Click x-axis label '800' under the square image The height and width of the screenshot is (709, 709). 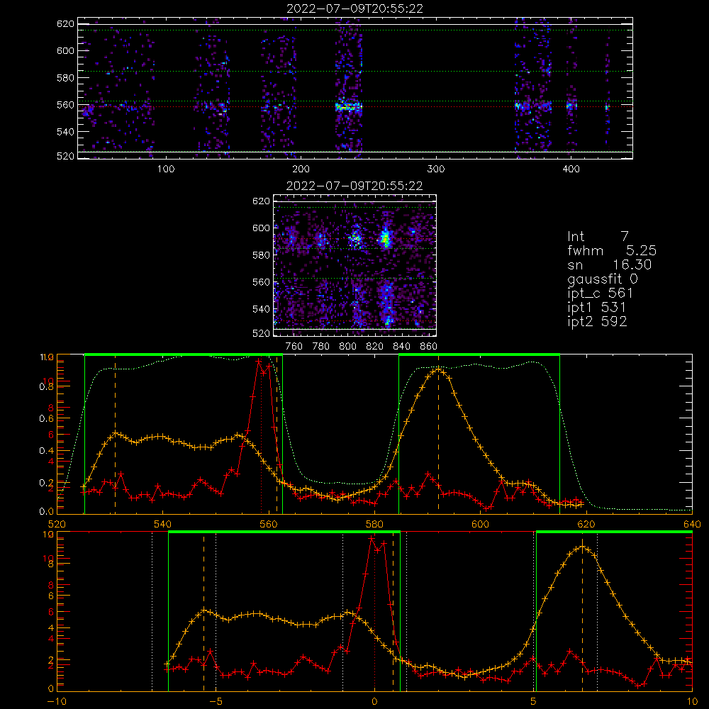pos(347,347)
